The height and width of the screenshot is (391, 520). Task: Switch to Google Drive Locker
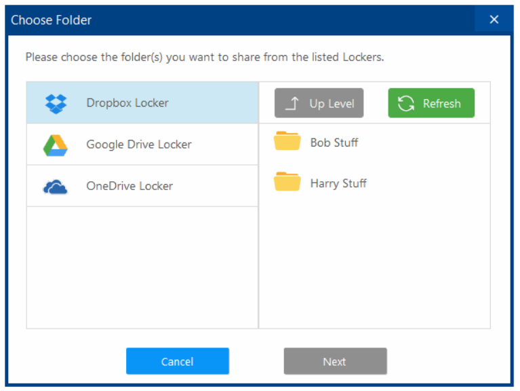click(x=139, y=145)
